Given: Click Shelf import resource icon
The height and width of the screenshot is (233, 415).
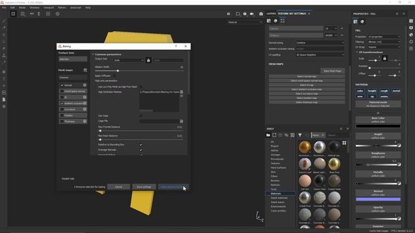Looking at the screenshot, I should tap(292, 135).
